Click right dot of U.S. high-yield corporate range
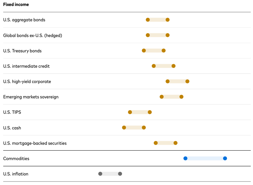253x185 pixels. pyautogui.click(x=187, y=81)
